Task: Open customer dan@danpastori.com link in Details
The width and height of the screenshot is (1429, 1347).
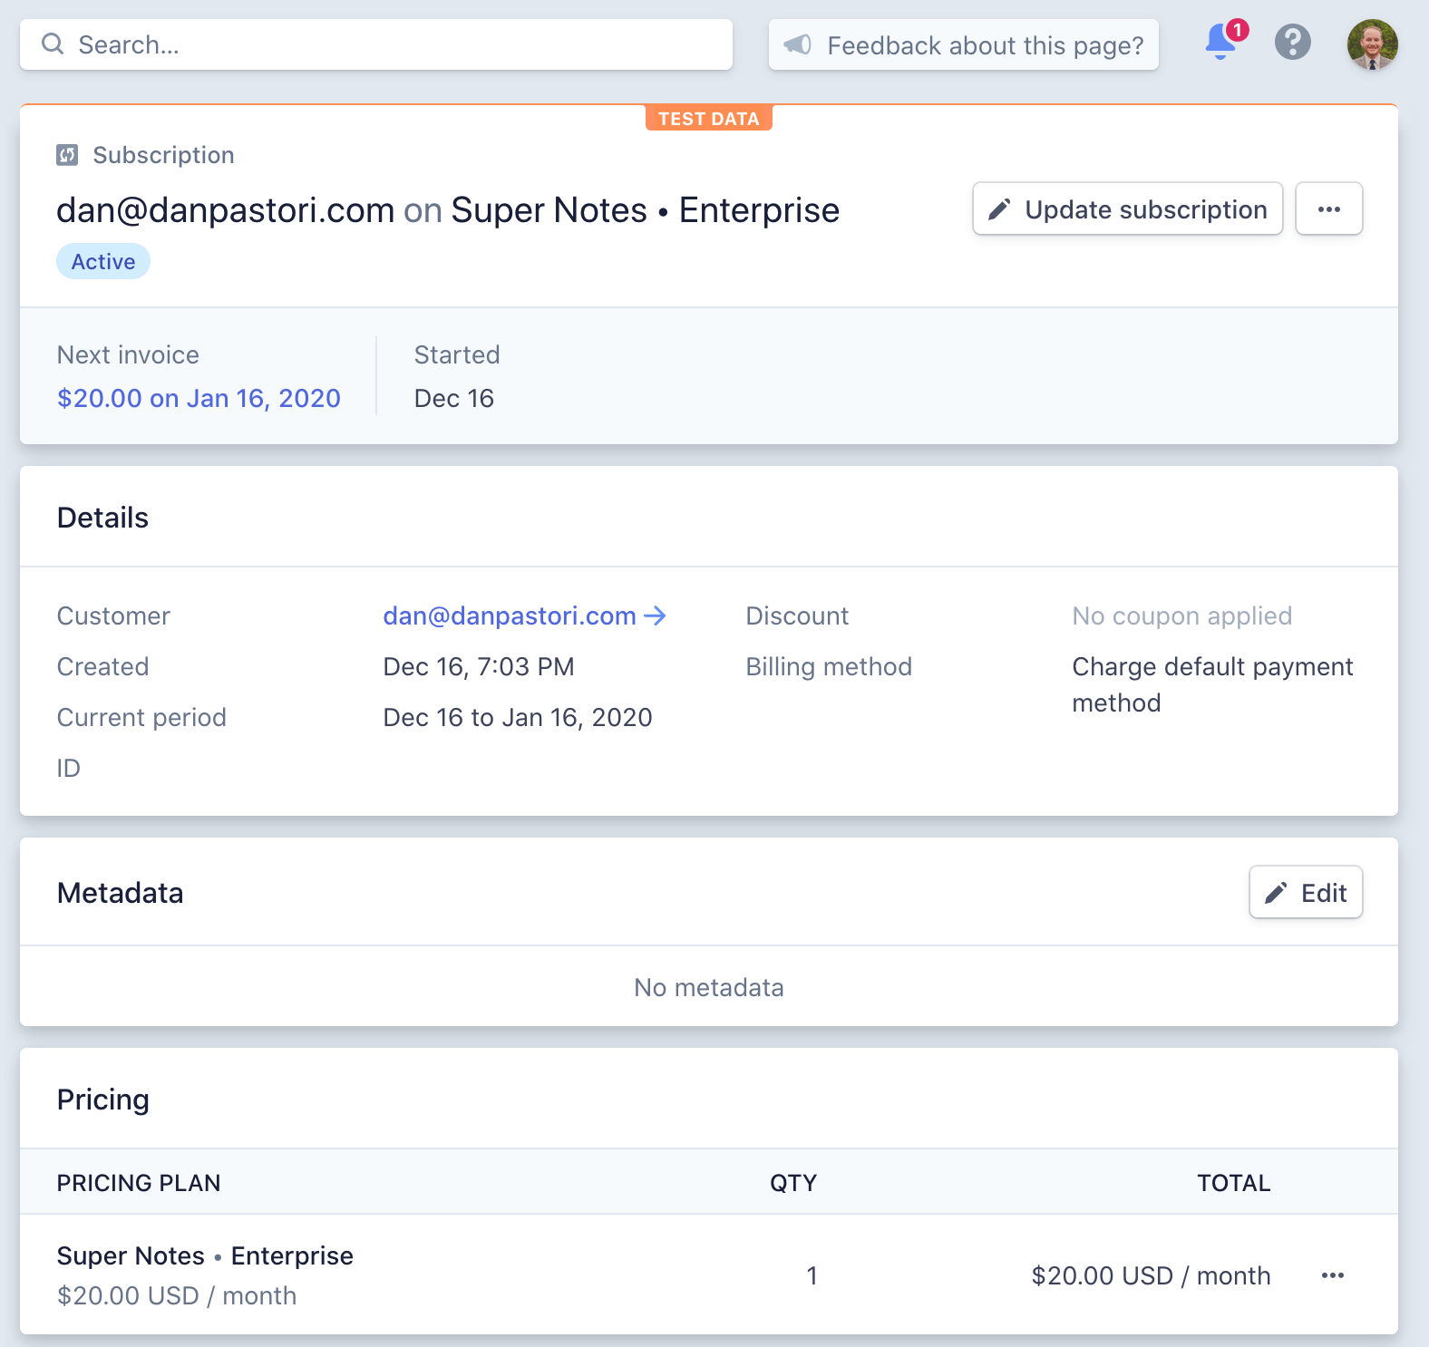Action: tap(509, 615)
